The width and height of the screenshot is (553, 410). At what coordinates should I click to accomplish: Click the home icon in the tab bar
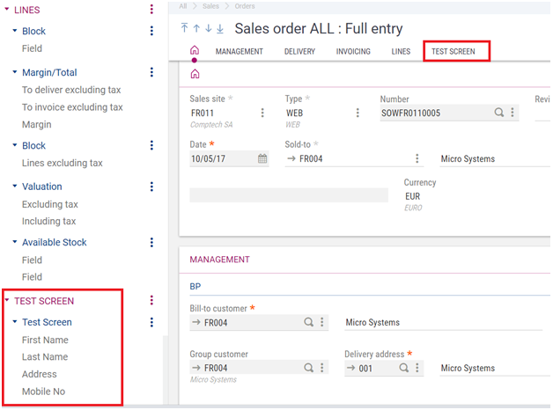[x=195, y=50]
